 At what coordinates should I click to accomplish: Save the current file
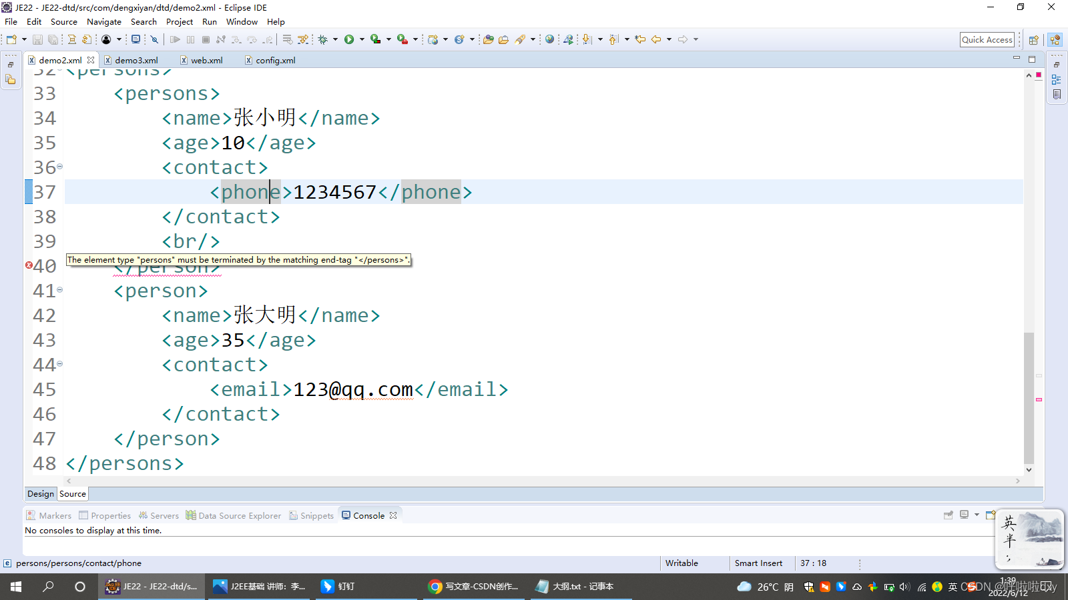[37, 39]
